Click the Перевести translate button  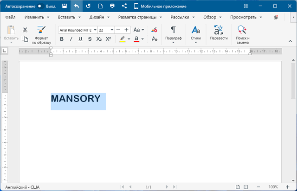tap(219, 34)
